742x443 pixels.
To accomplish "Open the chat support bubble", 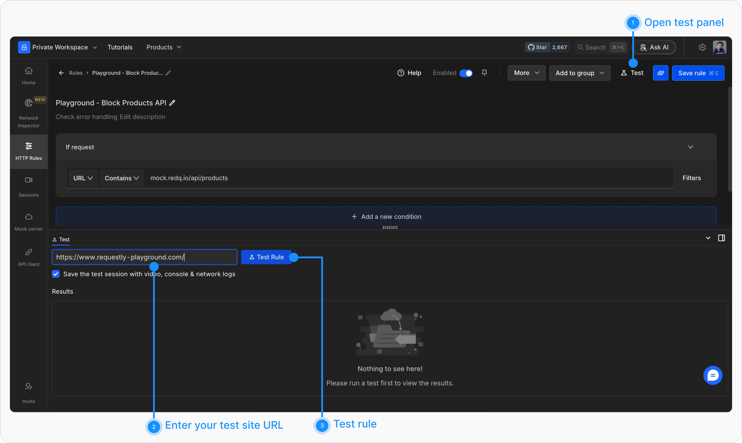I will [713, 376].
